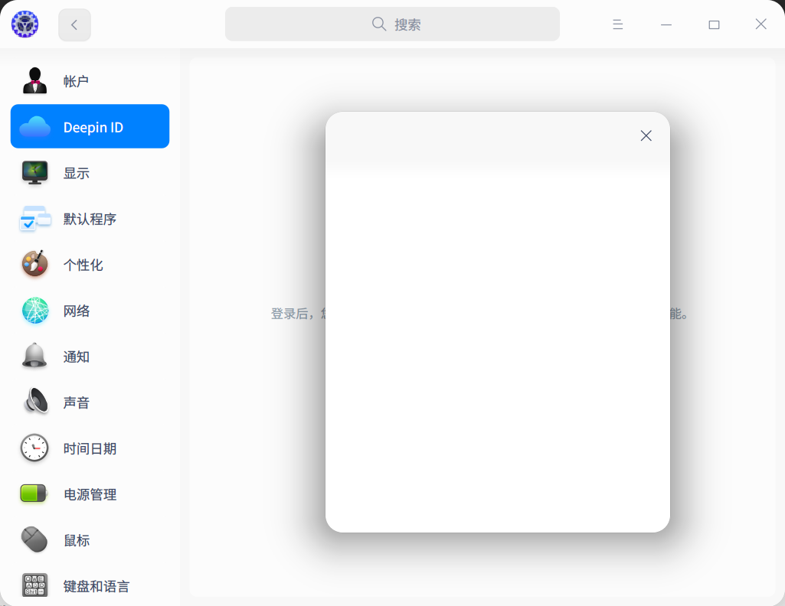The image size is (785, 606).
Task: Click the magnifier icon in search bar
Action: (x=378, y=24)
